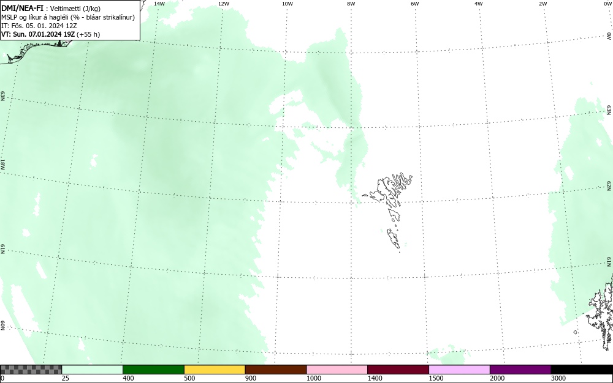Click the 'Veltimætti (J/kg)' label
Image resolution: width=613 pixels, height=383 pixels.
[x=75, y=9]
